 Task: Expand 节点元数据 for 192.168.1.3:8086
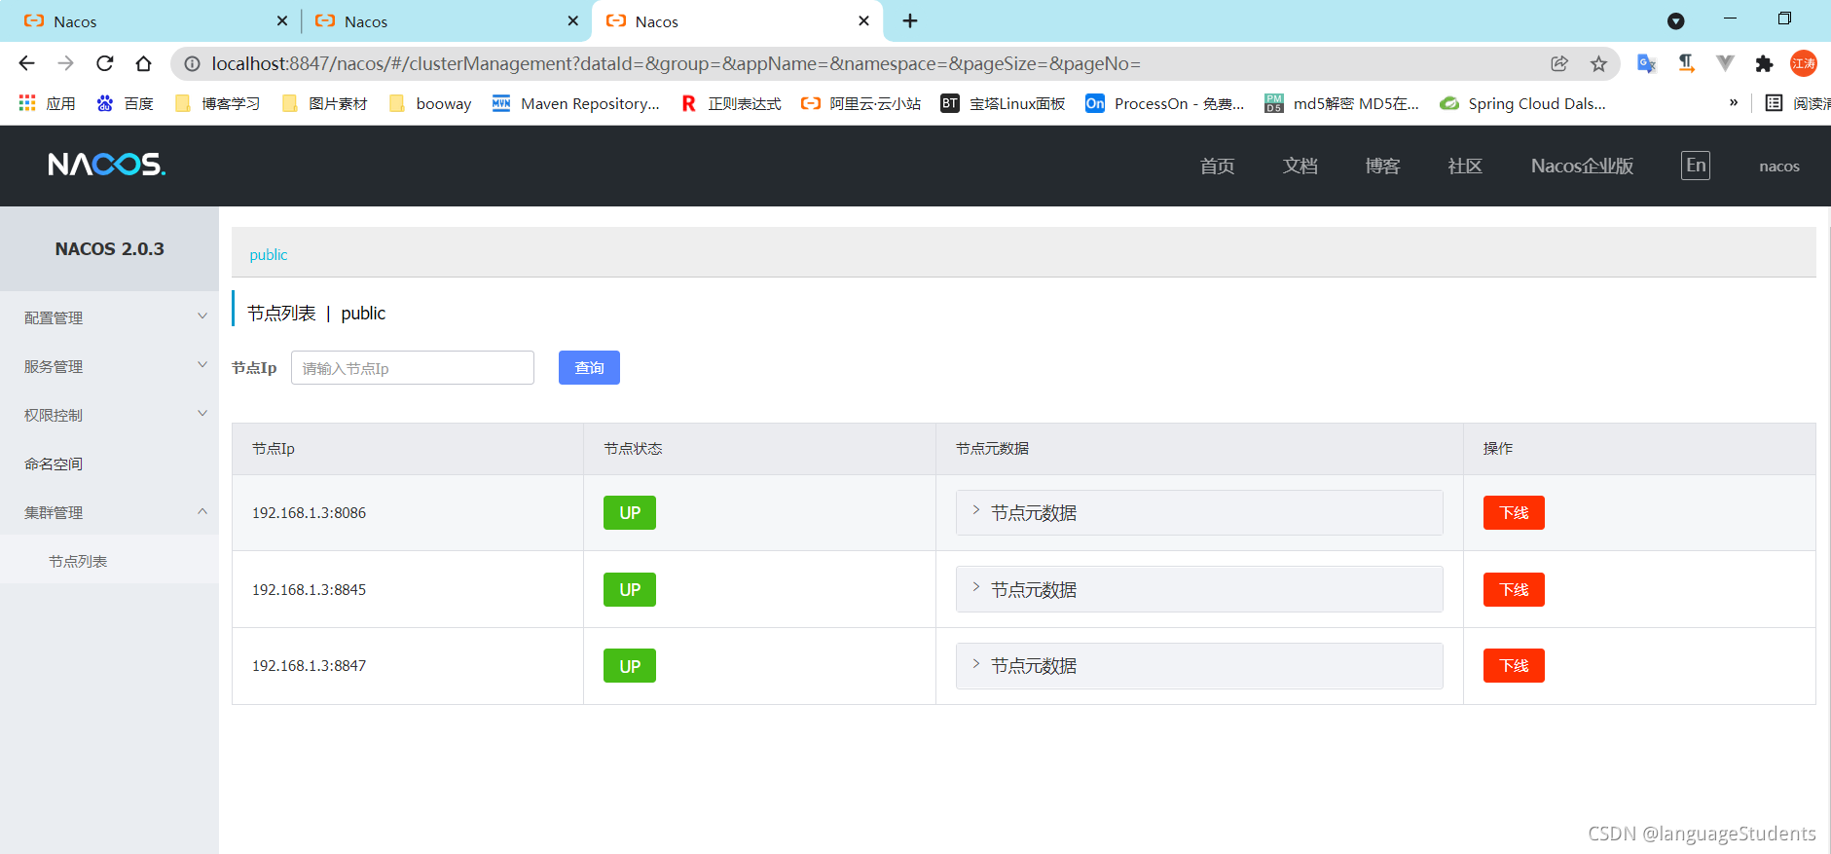click(1199, 512)
